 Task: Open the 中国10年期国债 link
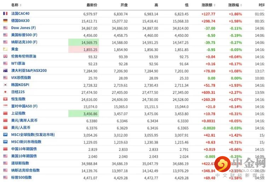coord(24,149)
